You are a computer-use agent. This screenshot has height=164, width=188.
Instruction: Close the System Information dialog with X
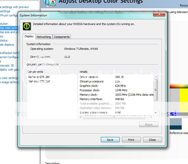click(x=159, y=14)
